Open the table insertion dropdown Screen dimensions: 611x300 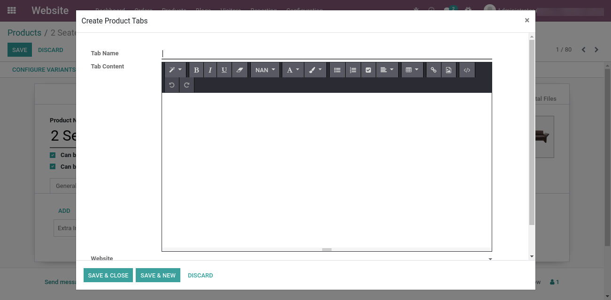pos(412,70)
